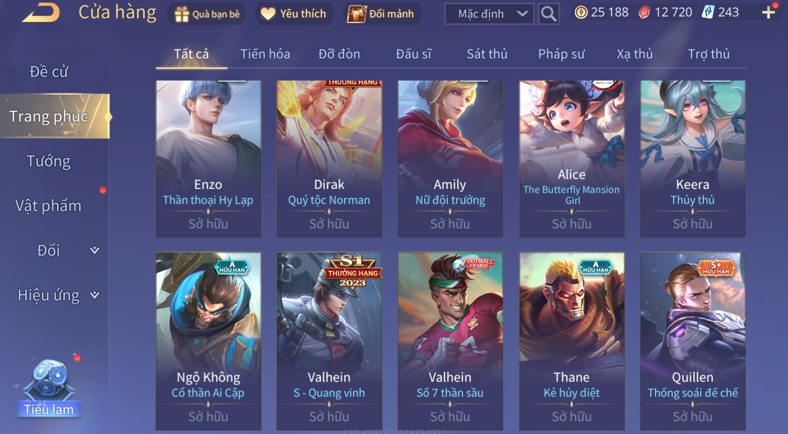Select Tướng in the left sidebar

[49, 161]
